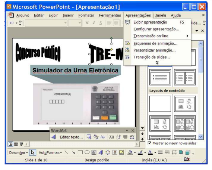Open the Shadow Style icon
The width and height of the screenshot is (212, 170).
[181, 152]
